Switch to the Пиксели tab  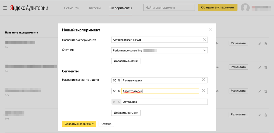[x=94, y=8]
